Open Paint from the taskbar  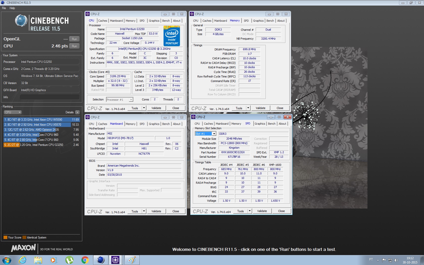click(132, 260)
